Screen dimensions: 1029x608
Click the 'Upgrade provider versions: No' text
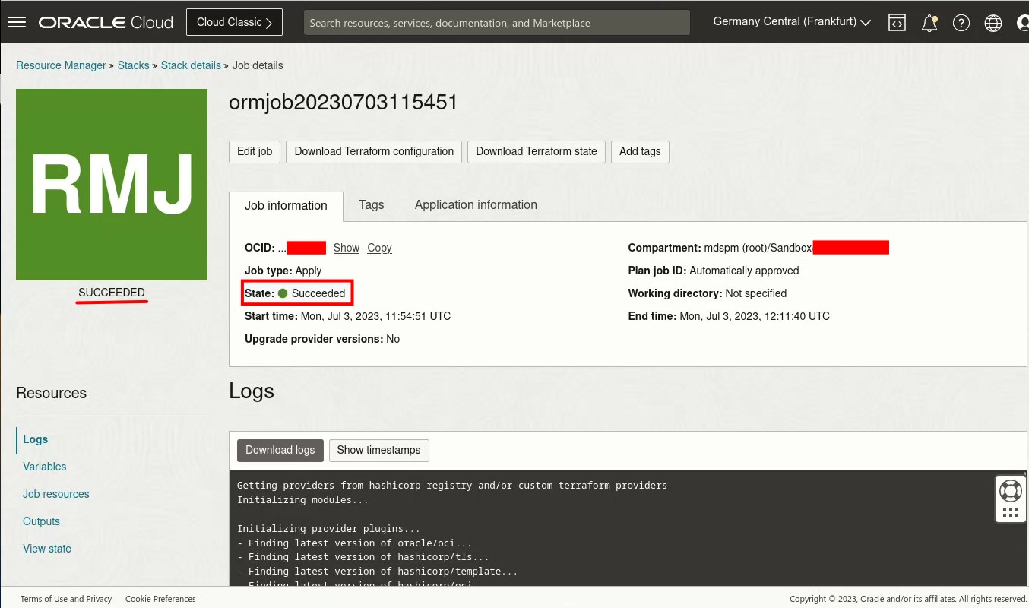pyautogui.click(x=322, y=339)
